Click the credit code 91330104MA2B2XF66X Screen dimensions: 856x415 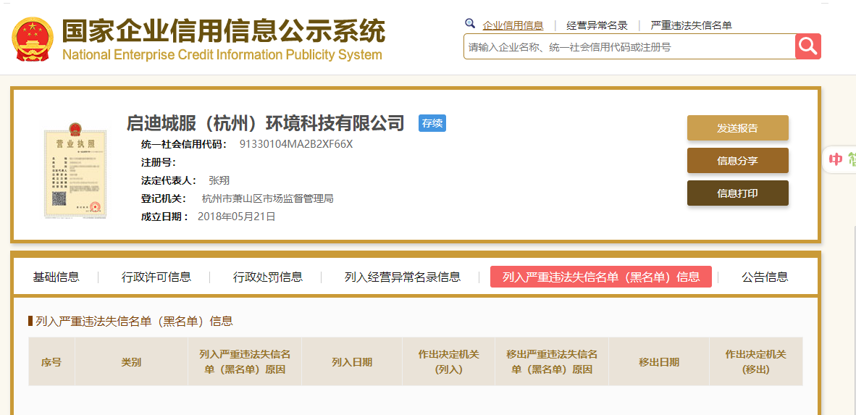[x=296, y=144]
